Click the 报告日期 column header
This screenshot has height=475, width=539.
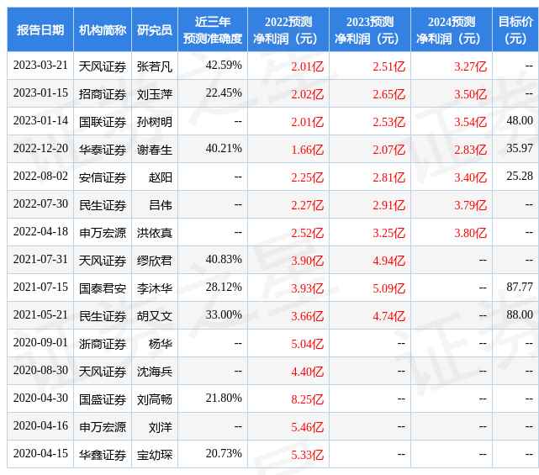(x=40, y=29)
